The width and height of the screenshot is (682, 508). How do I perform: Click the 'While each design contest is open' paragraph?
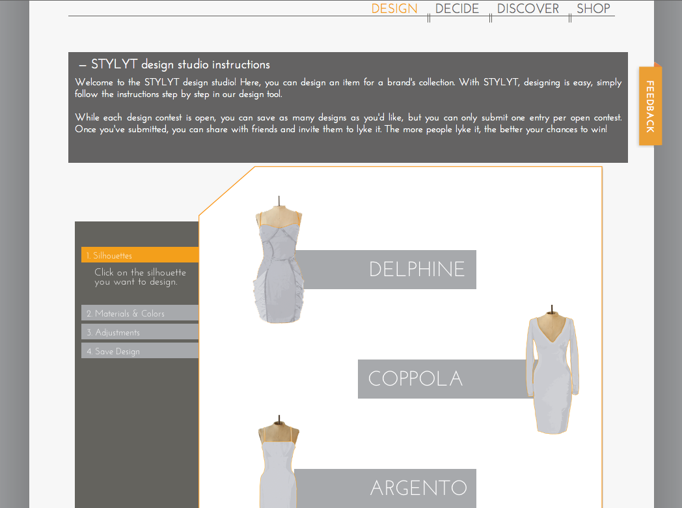click(x=348, y=123)
